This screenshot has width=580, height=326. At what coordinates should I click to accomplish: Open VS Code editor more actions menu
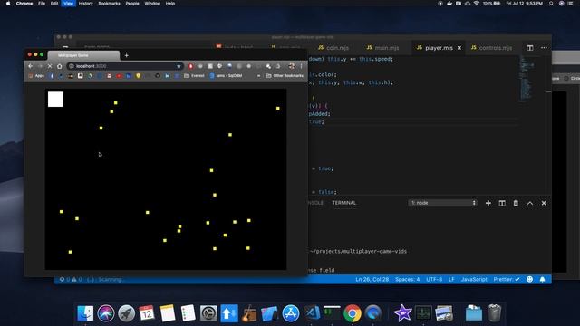(x=544, y=48)
